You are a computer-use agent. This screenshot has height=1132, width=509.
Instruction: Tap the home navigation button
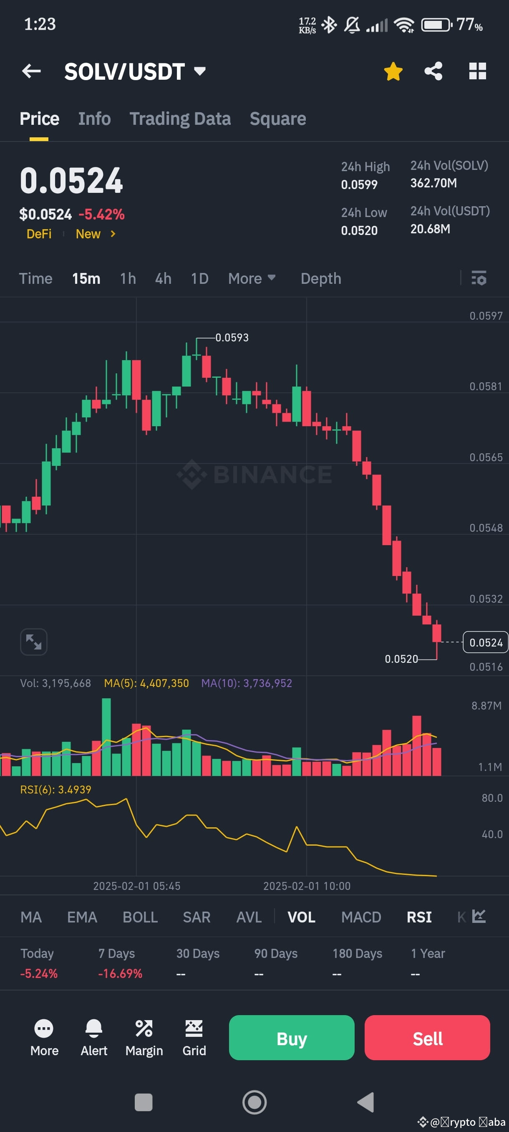(x=254, y=1102)
